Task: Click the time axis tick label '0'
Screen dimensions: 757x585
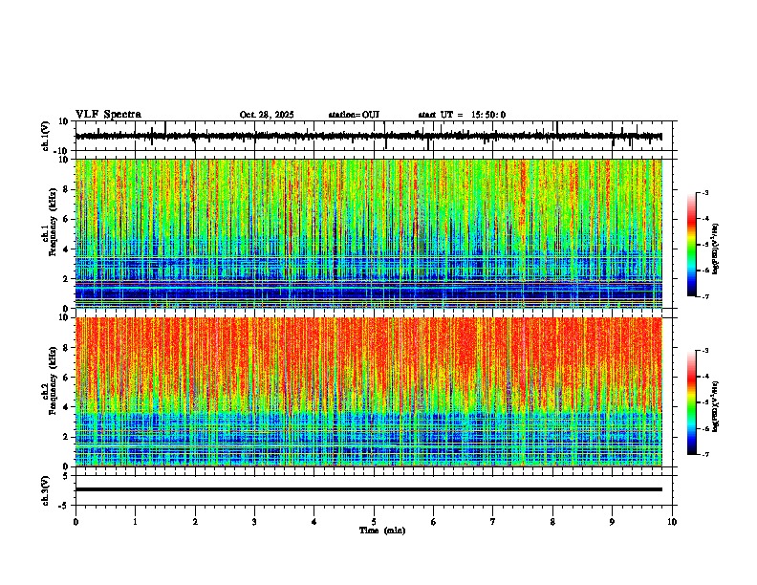Action: tap(76, 522)
